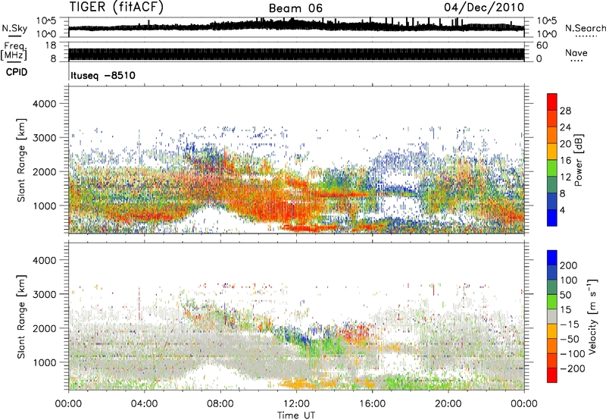This screenshot has width=606, height=420.
Task: Click the '20:00' time axis label
Action: click(448, 404)
